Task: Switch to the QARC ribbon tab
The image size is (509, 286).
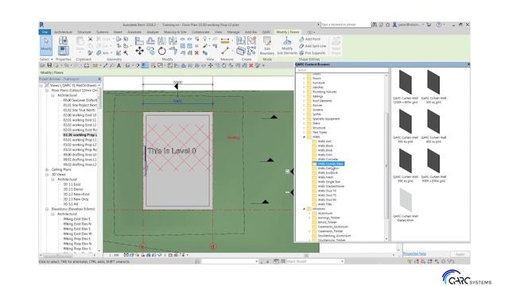Action: click(266, 32)
